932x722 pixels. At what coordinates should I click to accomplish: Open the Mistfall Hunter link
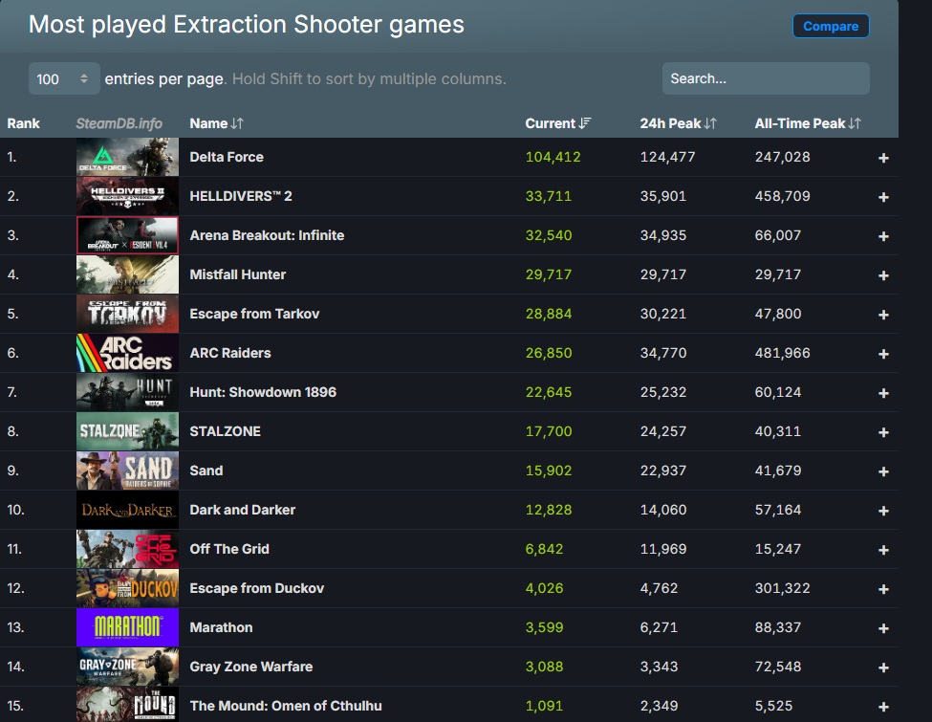238,274
